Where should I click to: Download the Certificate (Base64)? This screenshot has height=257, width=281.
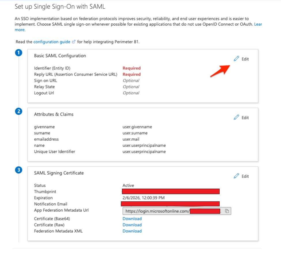[132, 219]
